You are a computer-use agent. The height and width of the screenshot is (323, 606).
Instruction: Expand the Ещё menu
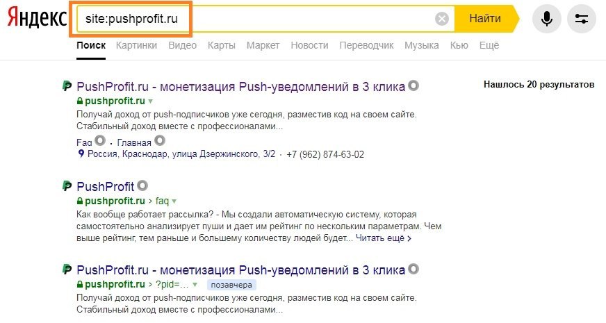(489, 45)
